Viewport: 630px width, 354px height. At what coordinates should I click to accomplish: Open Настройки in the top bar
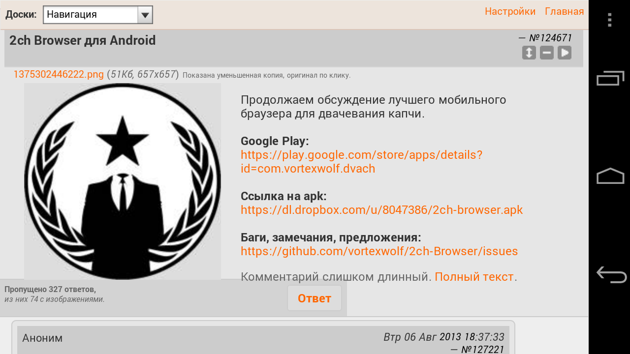pos(510,11)
